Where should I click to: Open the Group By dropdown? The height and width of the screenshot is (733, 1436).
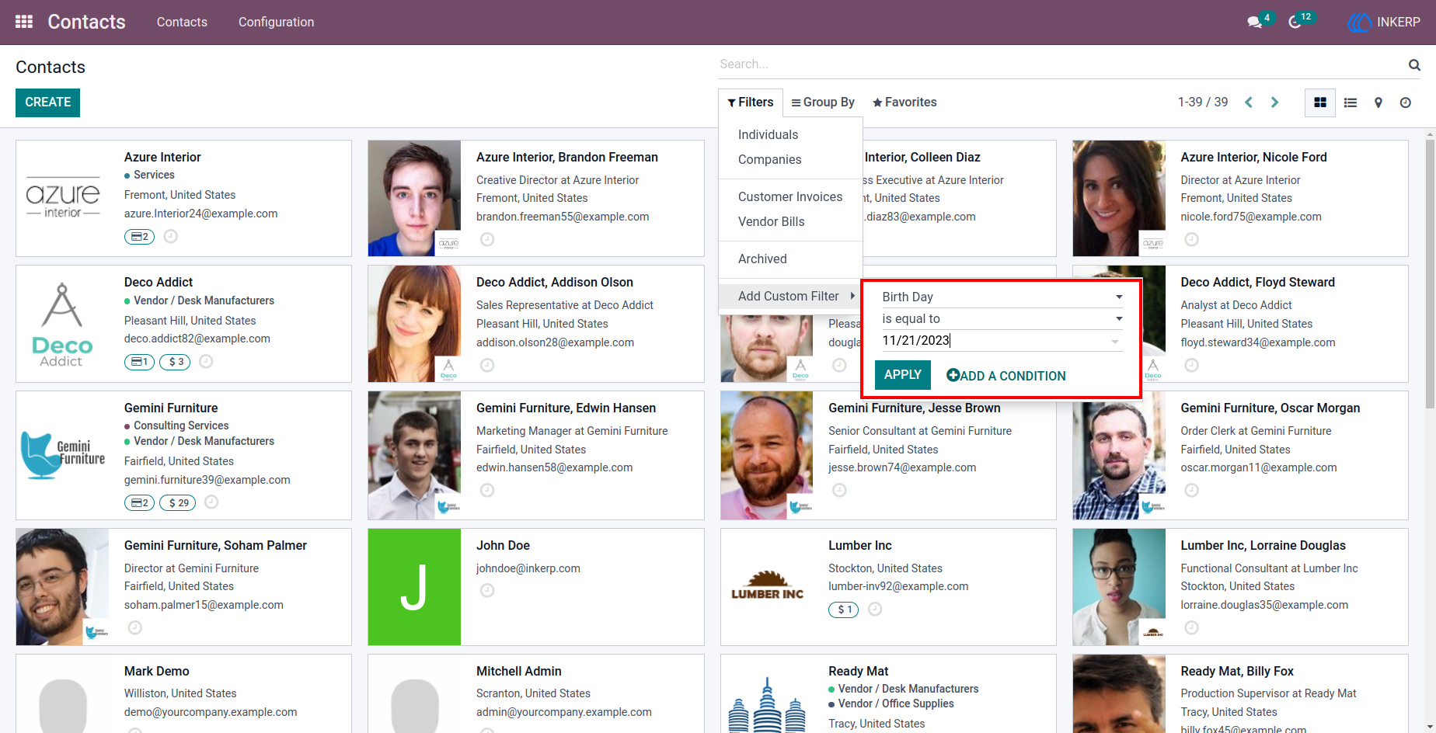[x=823, y=102]
